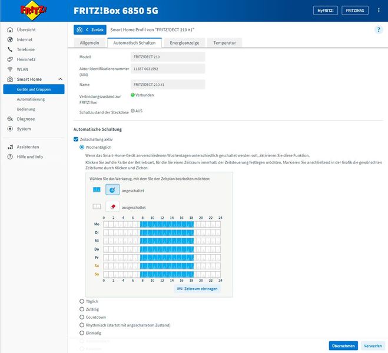Click the Telefonie phone icon
The image size is (388, 353).
[x=10, y=49]
